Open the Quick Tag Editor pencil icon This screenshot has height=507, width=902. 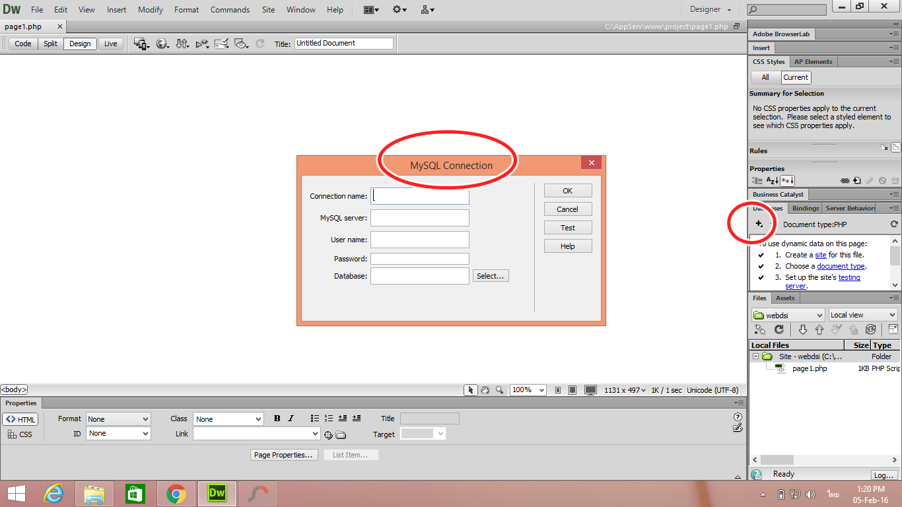pos(738,428)
